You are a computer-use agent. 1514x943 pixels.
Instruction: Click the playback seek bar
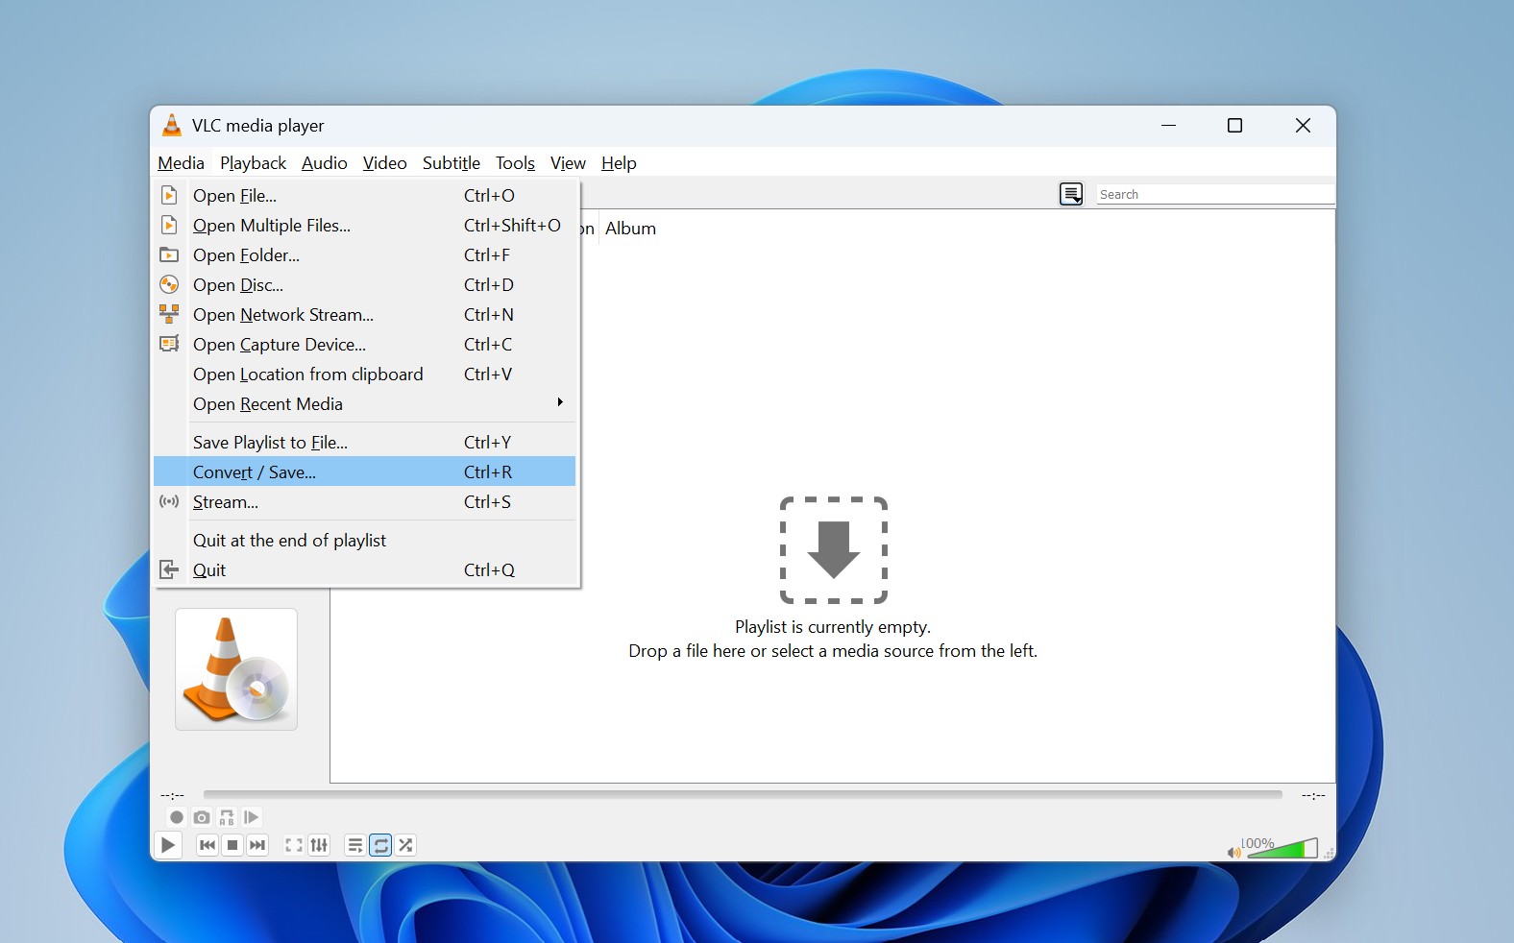click(743, 794)
